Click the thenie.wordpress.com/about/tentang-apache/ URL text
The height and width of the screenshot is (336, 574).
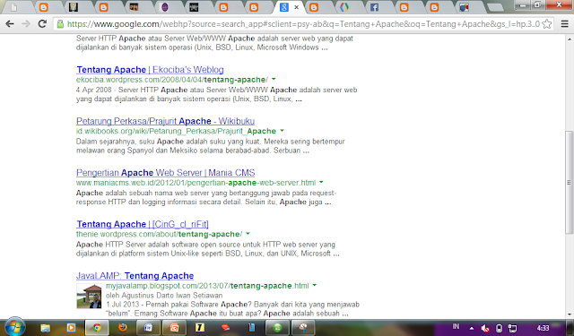[x=160, y=235]
